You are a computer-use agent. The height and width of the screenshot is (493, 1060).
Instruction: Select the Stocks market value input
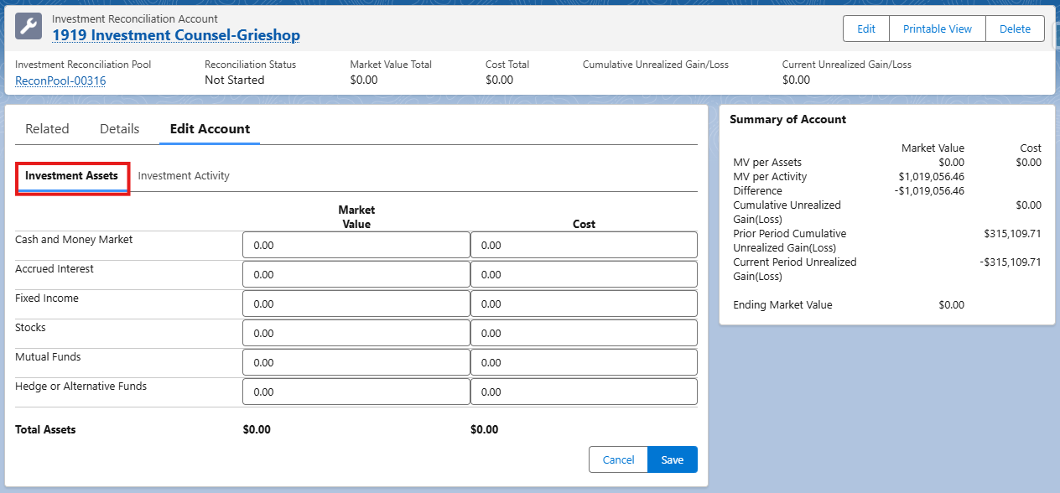[x=356, y=334]
